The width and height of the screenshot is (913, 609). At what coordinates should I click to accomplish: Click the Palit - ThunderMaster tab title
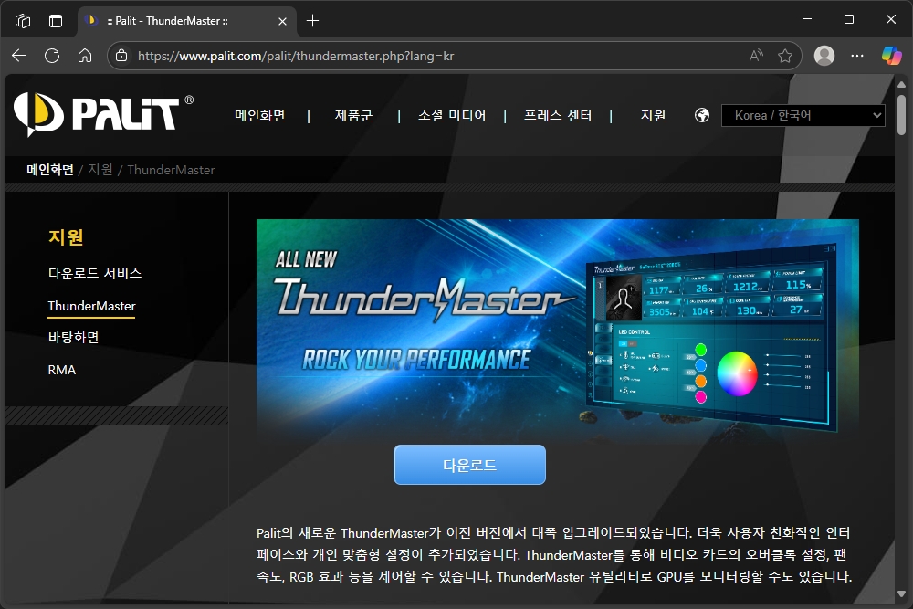(x=168, y=21)
